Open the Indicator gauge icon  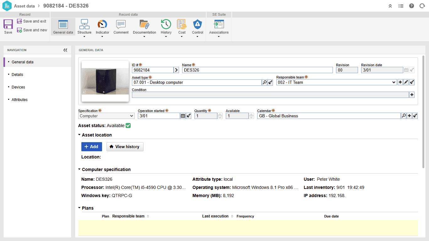(x=102, y=24)
